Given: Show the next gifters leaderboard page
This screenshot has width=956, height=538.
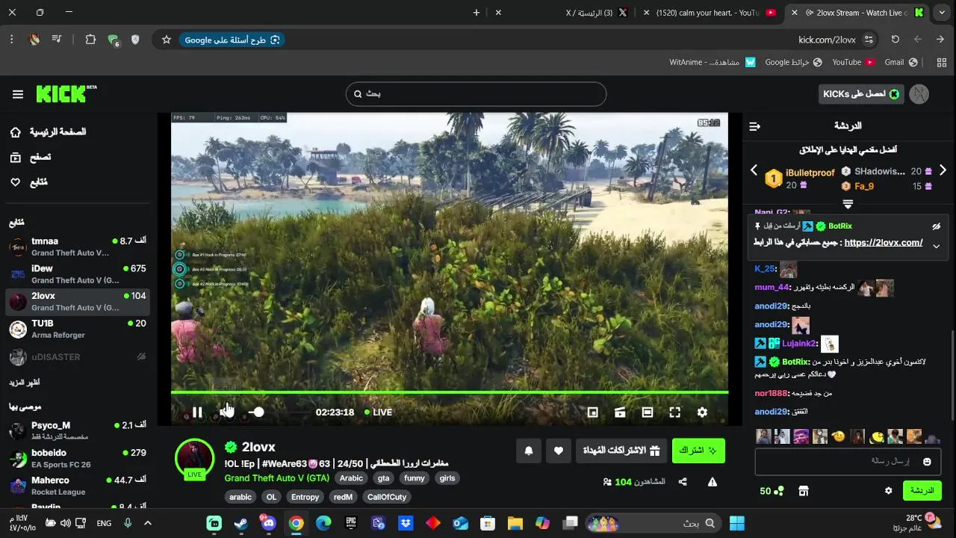Looking at the screenshot, I should [943, 171].
